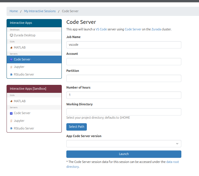This screenshot has height=176, width=199.
Task: Focus the Partition input field
Action: [x=124, y=78]
